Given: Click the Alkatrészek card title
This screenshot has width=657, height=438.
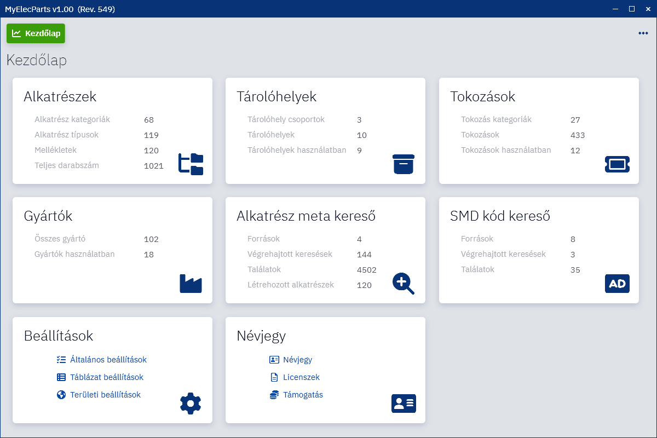Looking at the screenshot, I should pos(60,97).
